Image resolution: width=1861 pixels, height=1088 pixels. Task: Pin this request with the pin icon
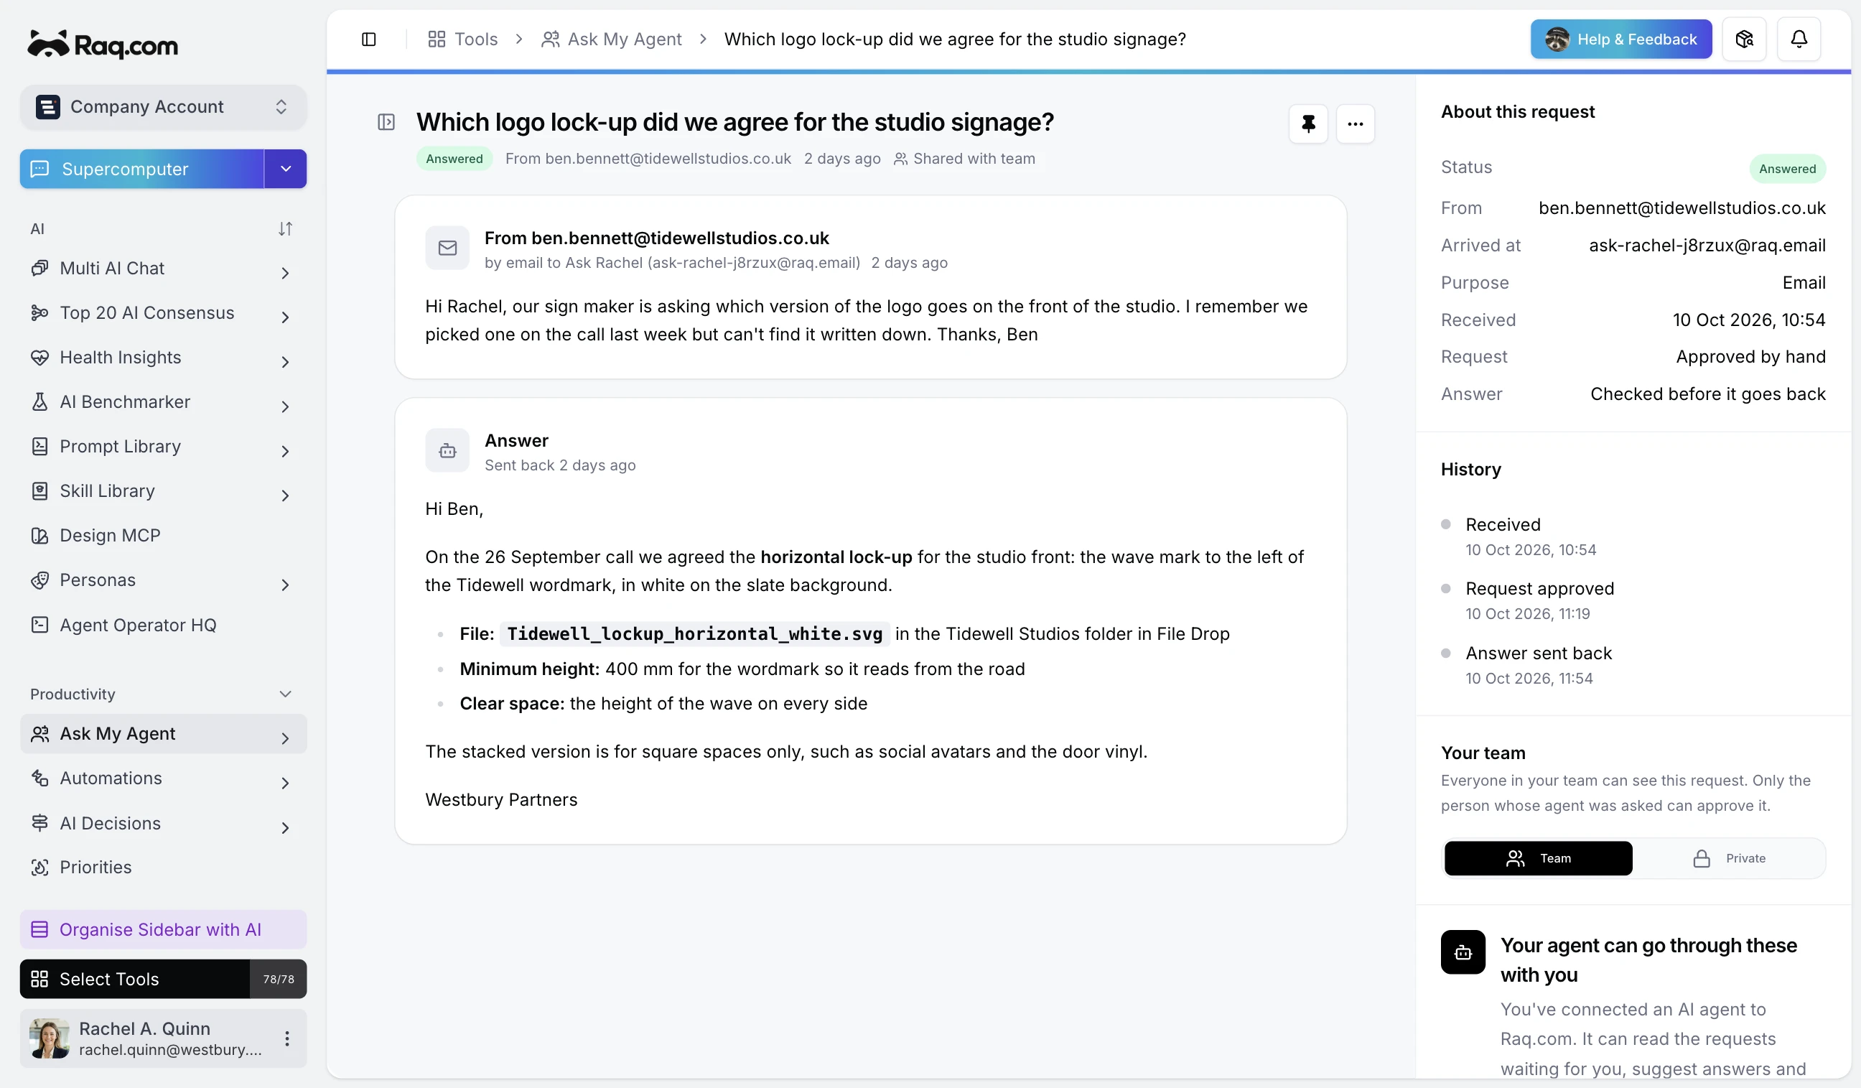1308,124
